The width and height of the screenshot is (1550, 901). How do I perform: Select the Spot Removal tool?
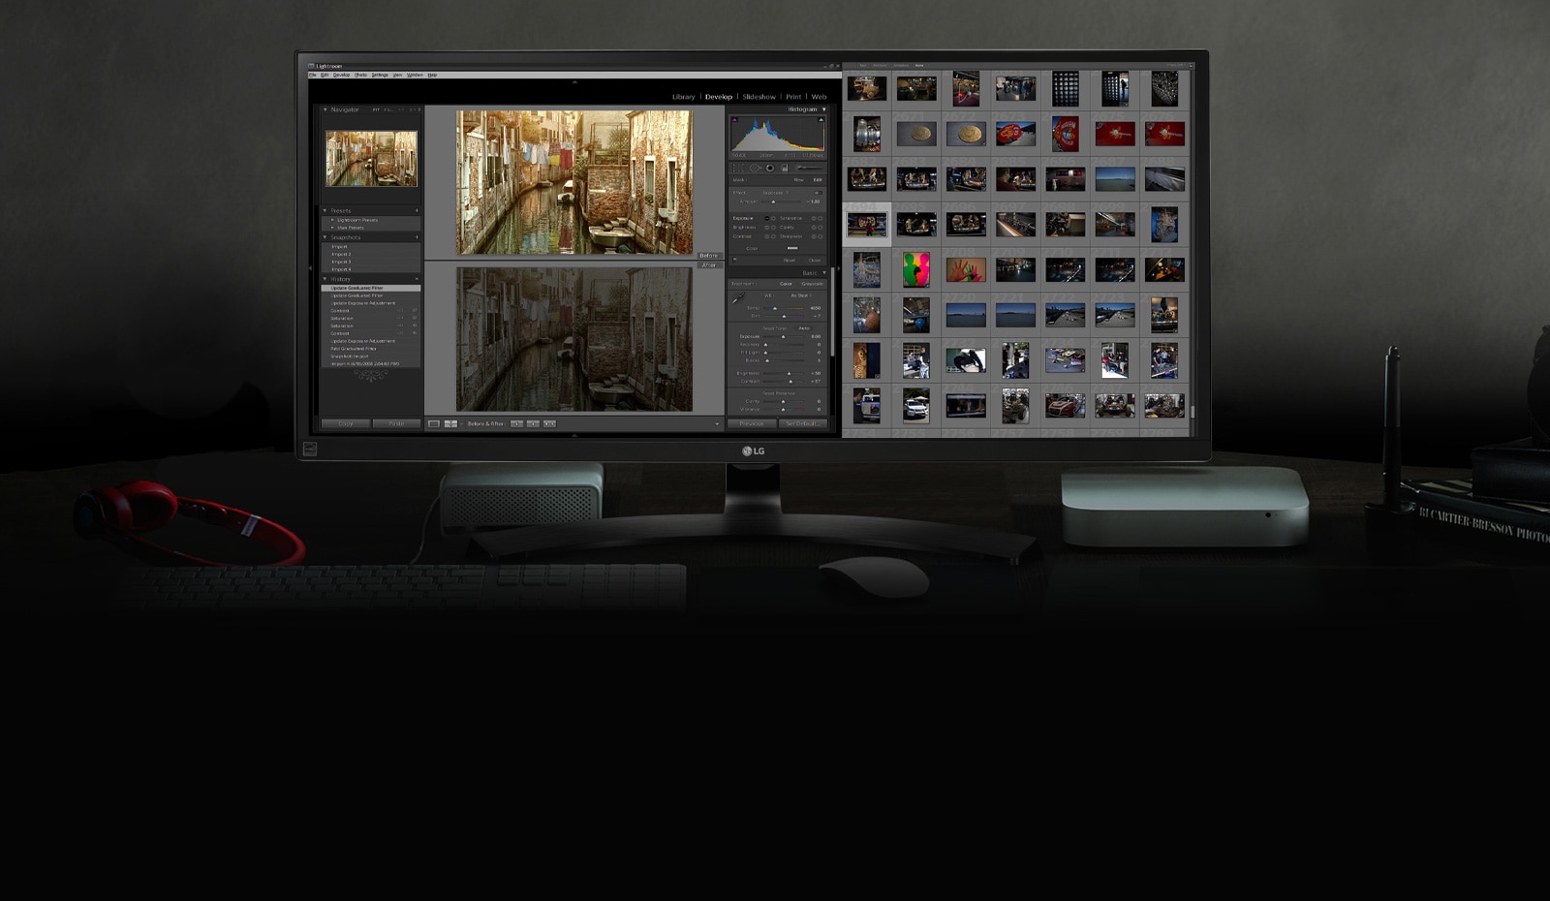pyautogui.click(x=756, y=167)
